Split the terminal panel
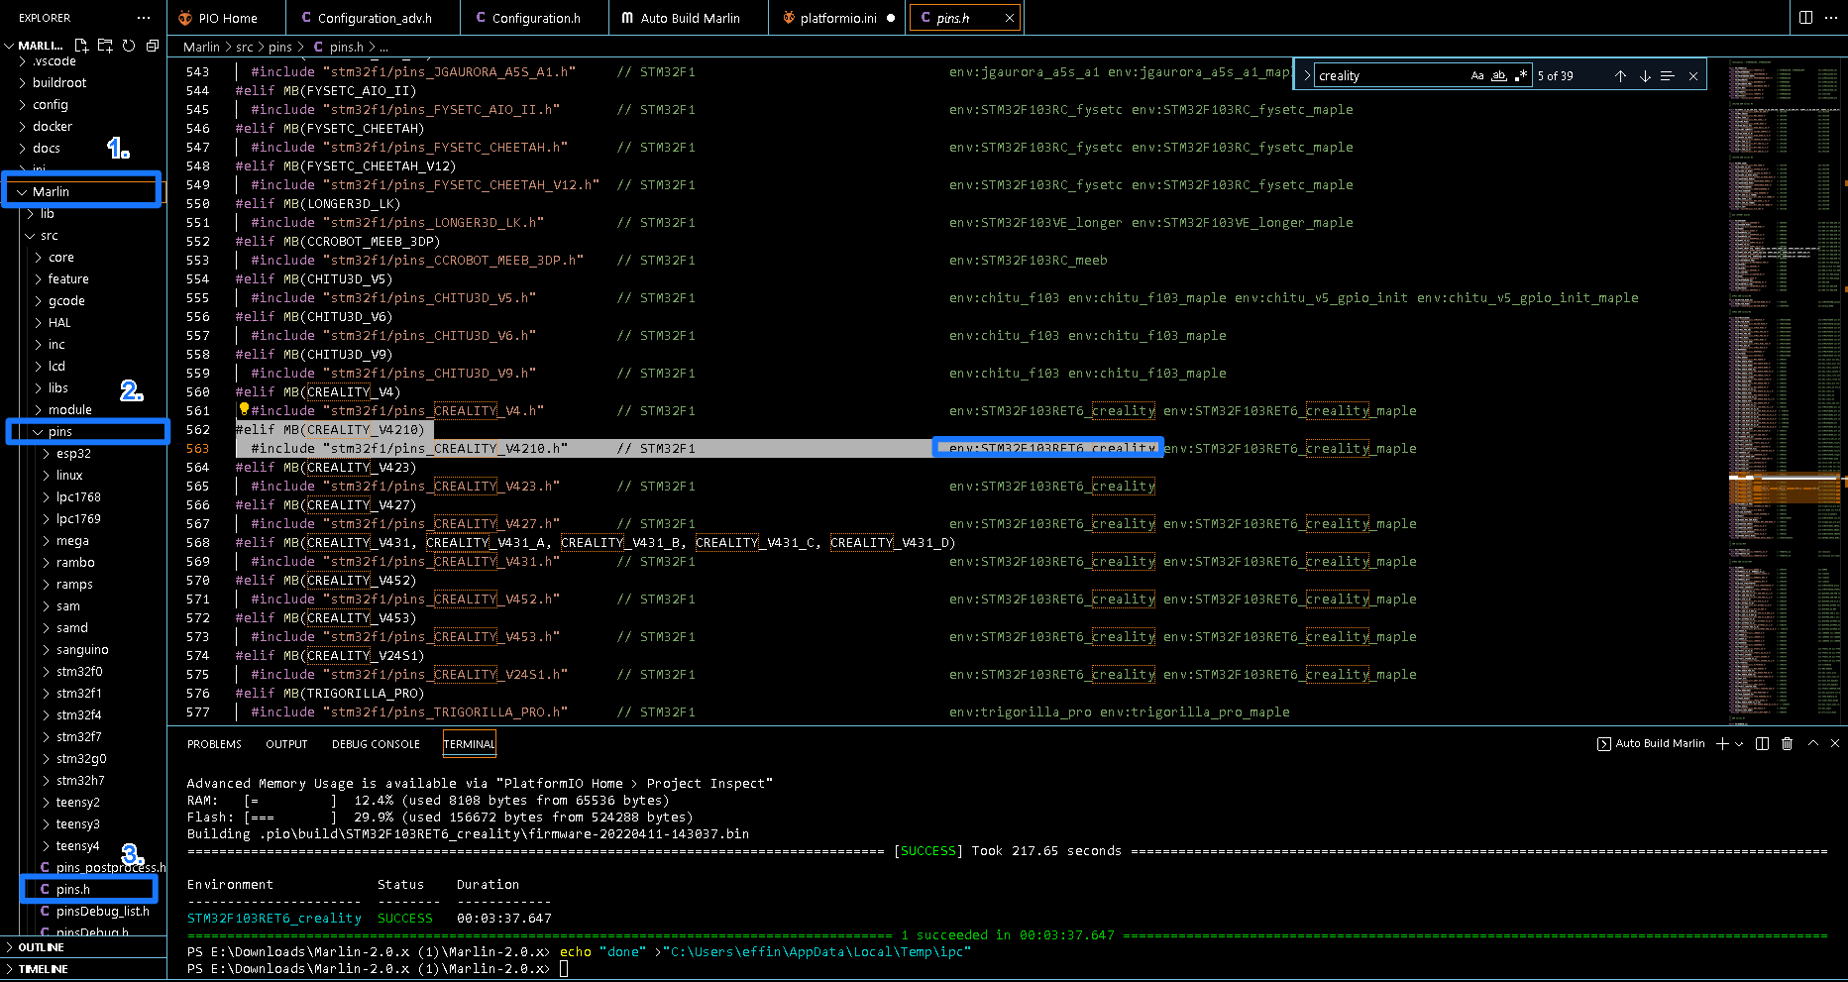1848x982 pixels. click(1762, 743)
